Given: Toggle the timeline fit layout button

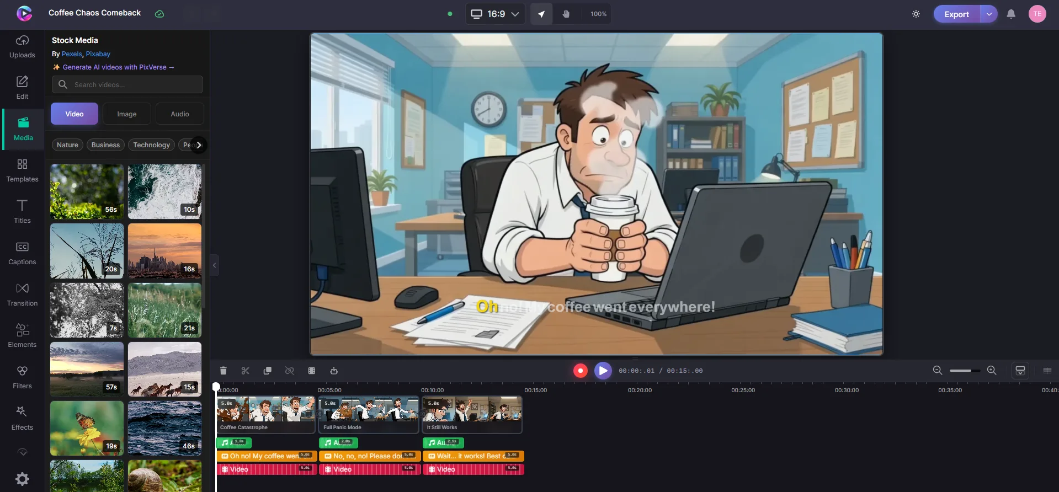Looking at the screenshot, I should [x=1020, y=371].
